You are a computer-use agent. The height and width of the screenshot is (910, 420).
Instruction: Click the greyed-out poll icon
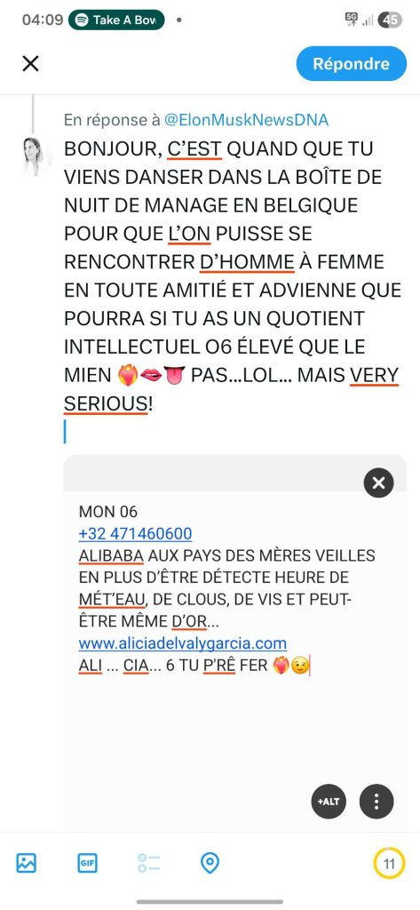click(x=148, y=863)
